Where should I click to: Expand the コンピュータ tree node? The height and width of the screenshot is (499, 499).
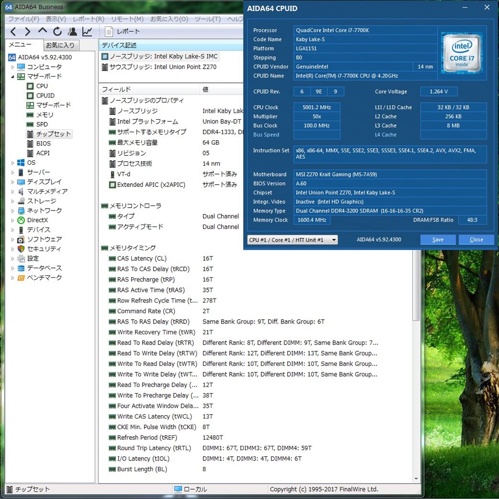pos(13,67)
